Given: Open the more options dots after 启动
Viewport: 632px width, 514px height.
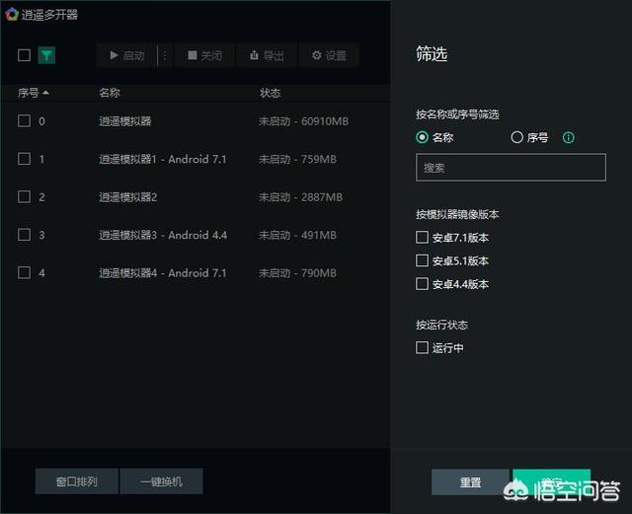Looking at the screenshot, I should 165,56.
